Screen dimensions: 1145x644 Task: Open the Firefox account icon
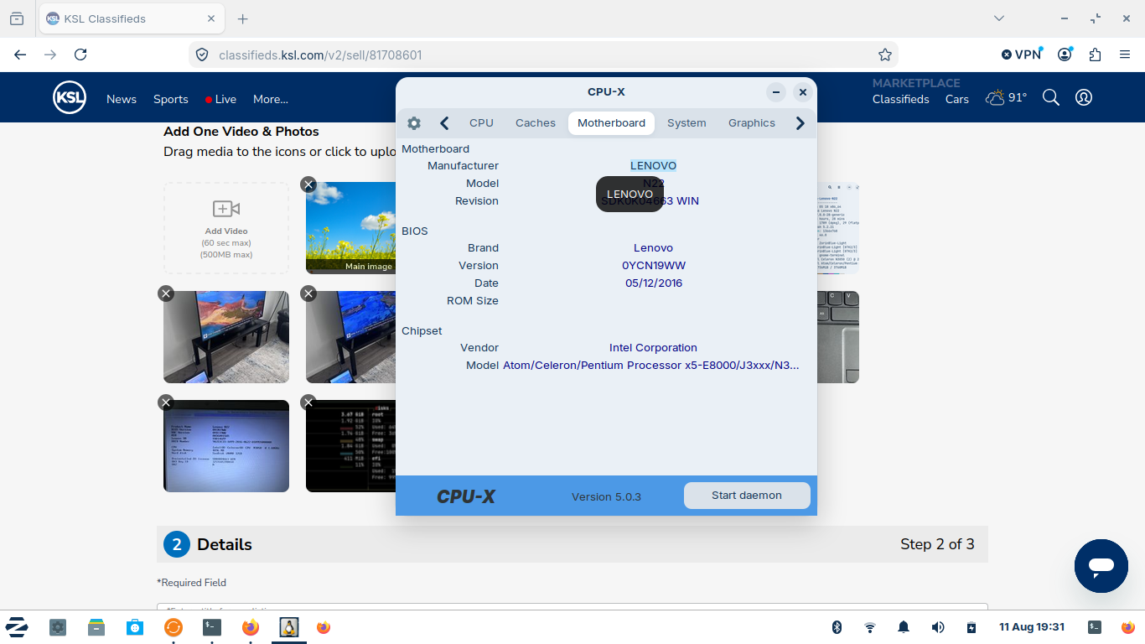click(1065, 55)
